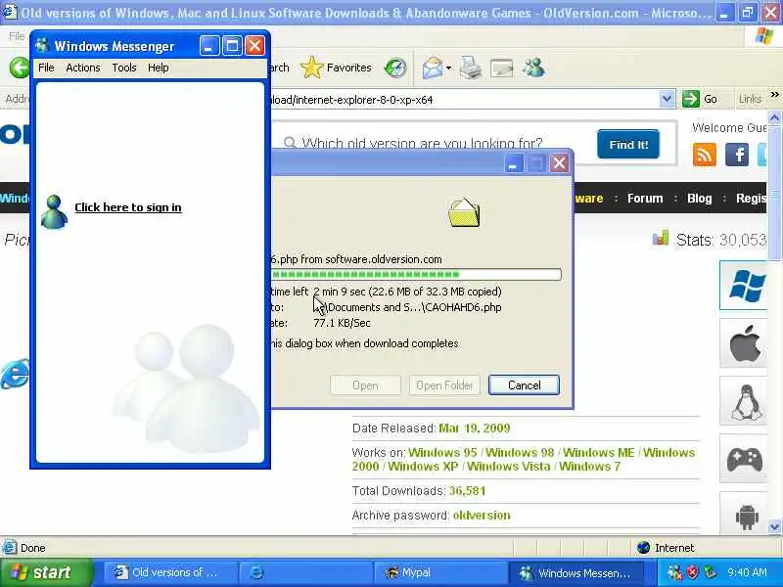
Task: Click the Windows 98 link
Action: [520, 452]
